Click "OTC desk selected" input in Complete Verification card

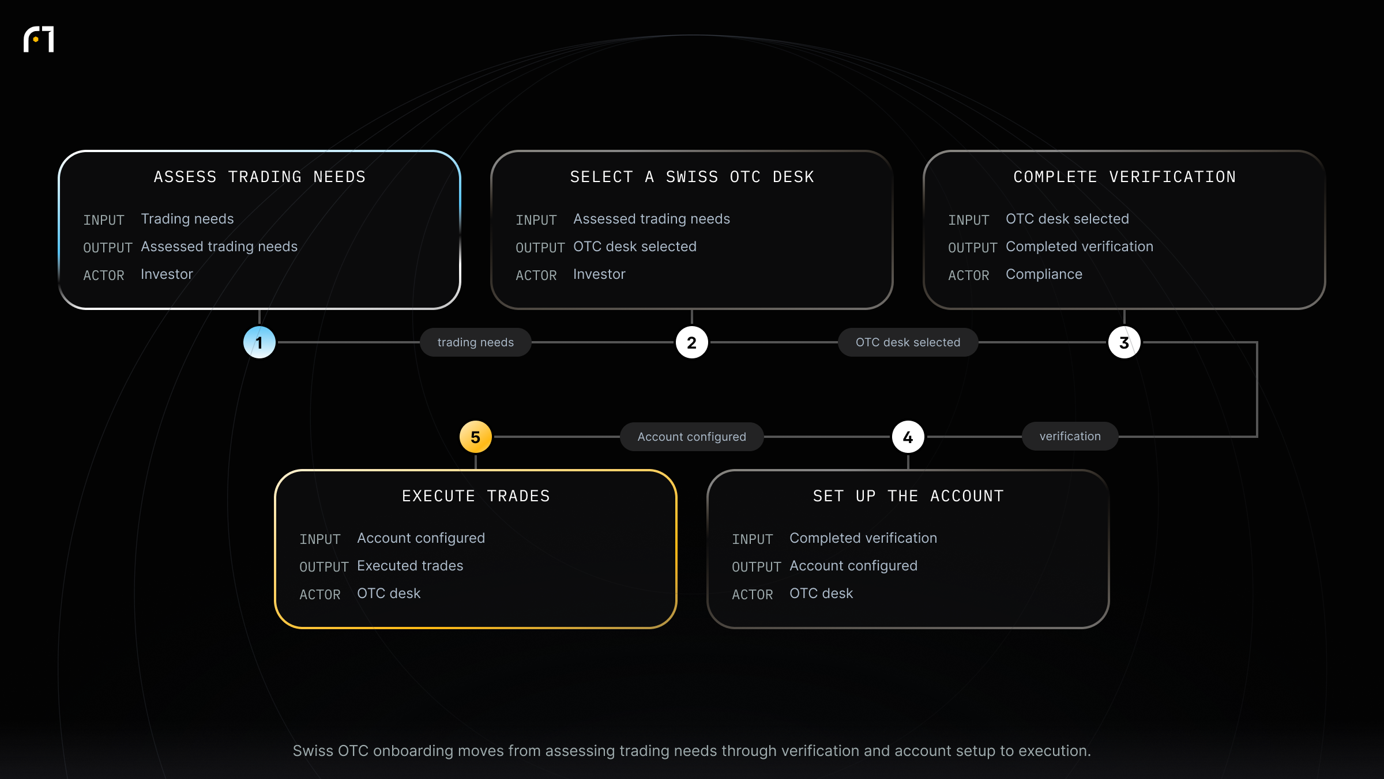pyautogui.click(x=1067, y=219)
